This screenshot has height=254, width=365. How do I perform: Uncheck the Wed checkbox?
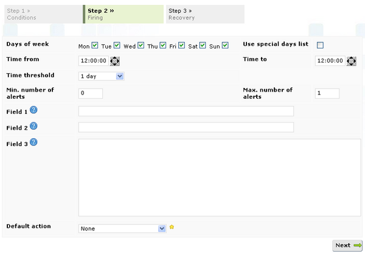(141, 45)
